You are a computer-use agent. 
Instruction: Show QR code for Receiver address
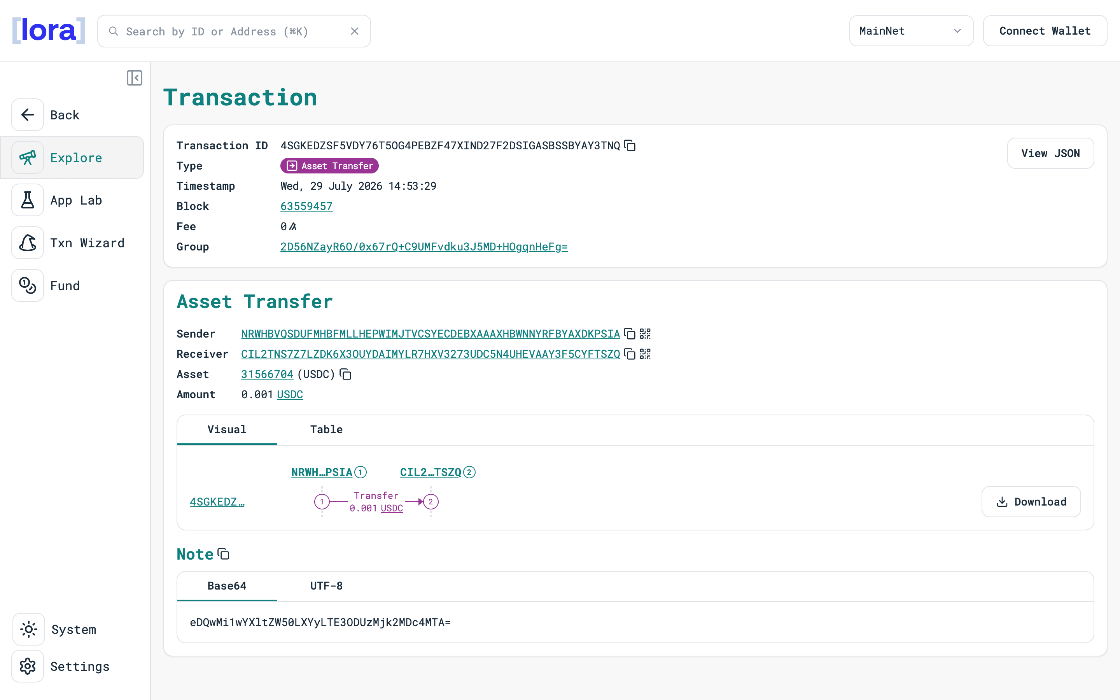point(645,354)
